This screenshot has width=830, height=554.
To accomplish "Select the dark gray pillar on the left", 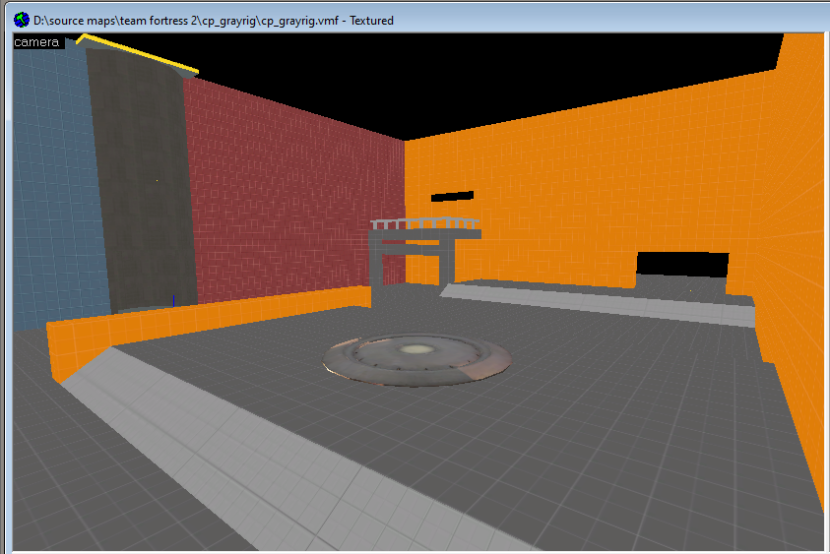I will pyautogui.click(x=142, y=180).
